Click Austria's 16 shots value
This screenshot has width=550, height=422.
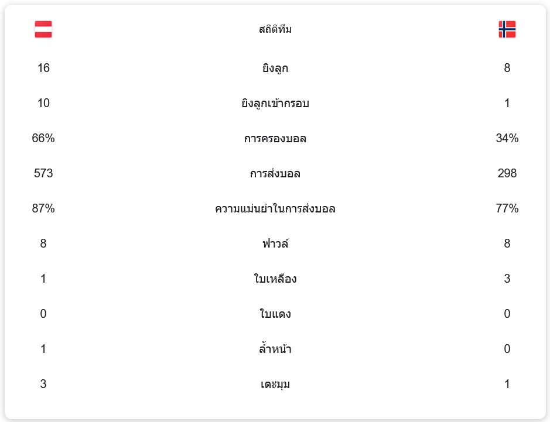(x=43, y=68)
